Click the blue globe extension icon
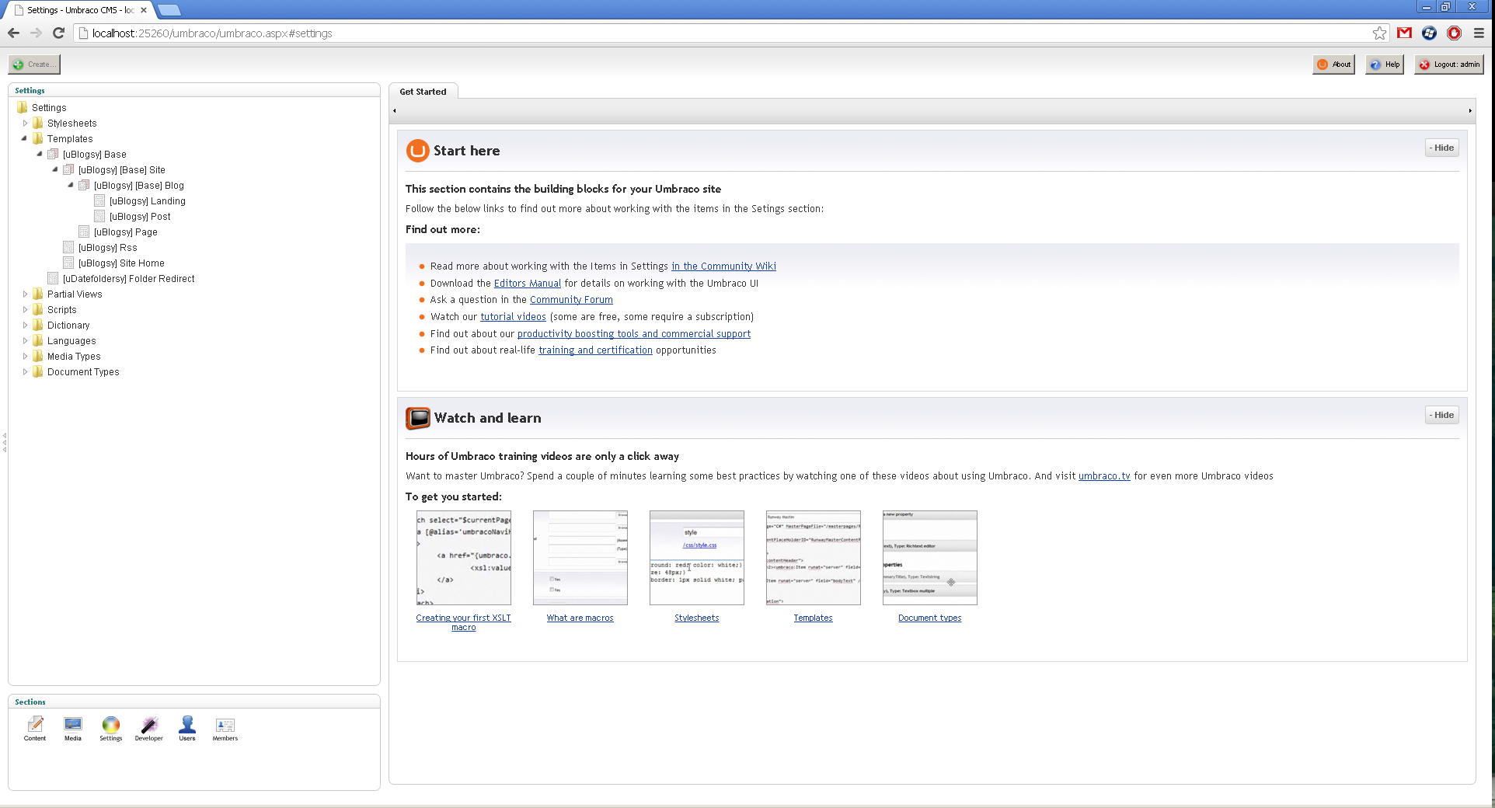 [x=1429, y=33]
